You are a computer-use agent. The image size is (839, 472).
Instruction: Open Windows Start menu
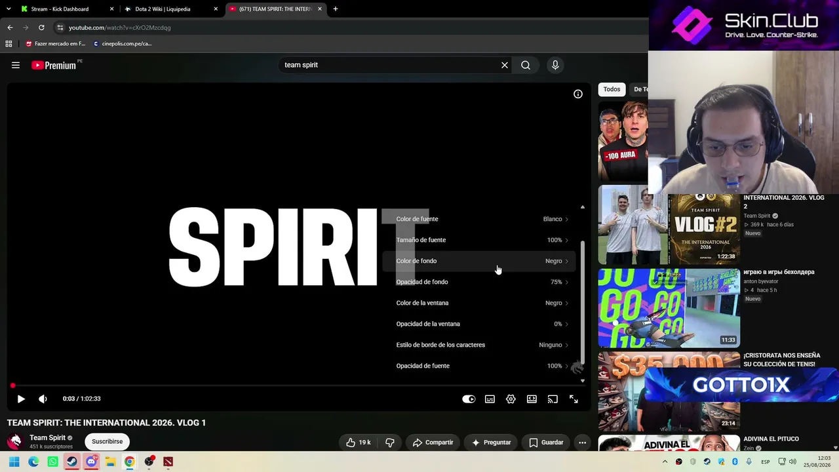pos(14,462)
